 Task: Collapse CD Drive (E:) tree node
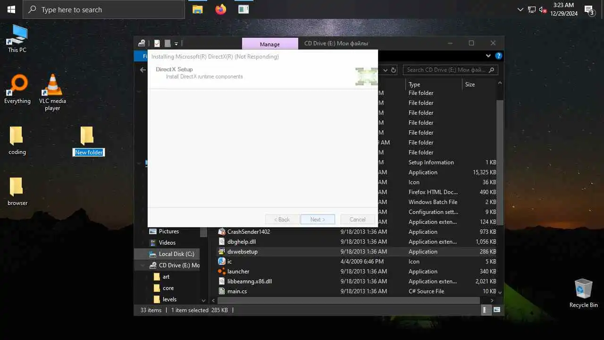[143, 265]
